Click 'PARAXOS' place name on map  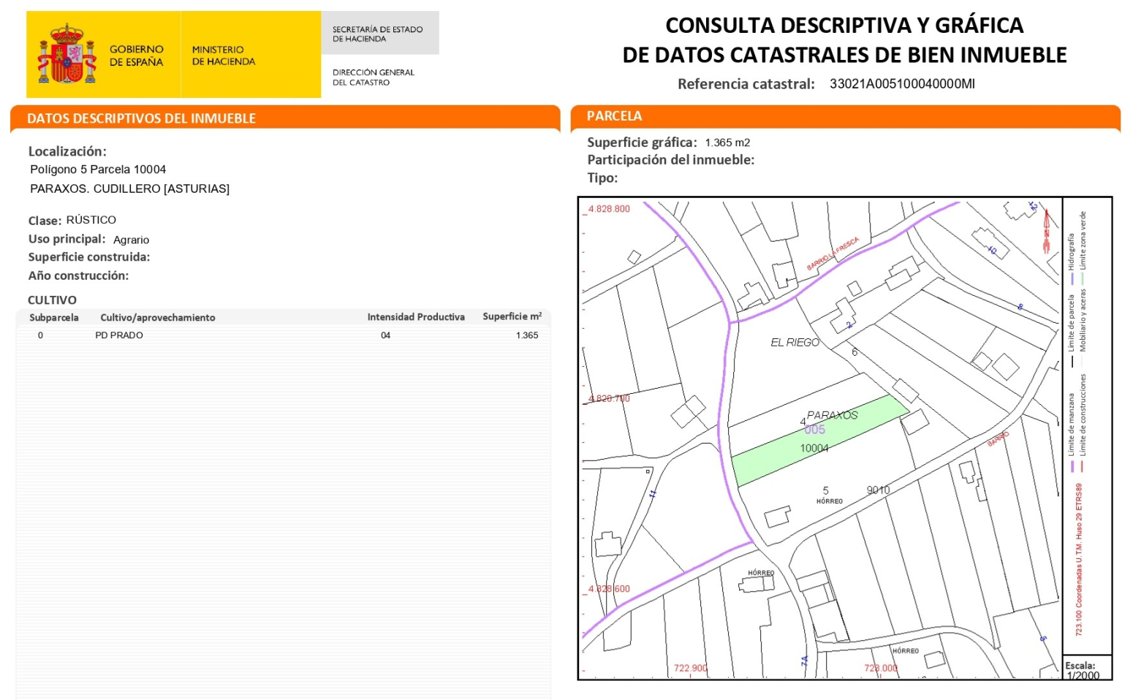[833, 415]
